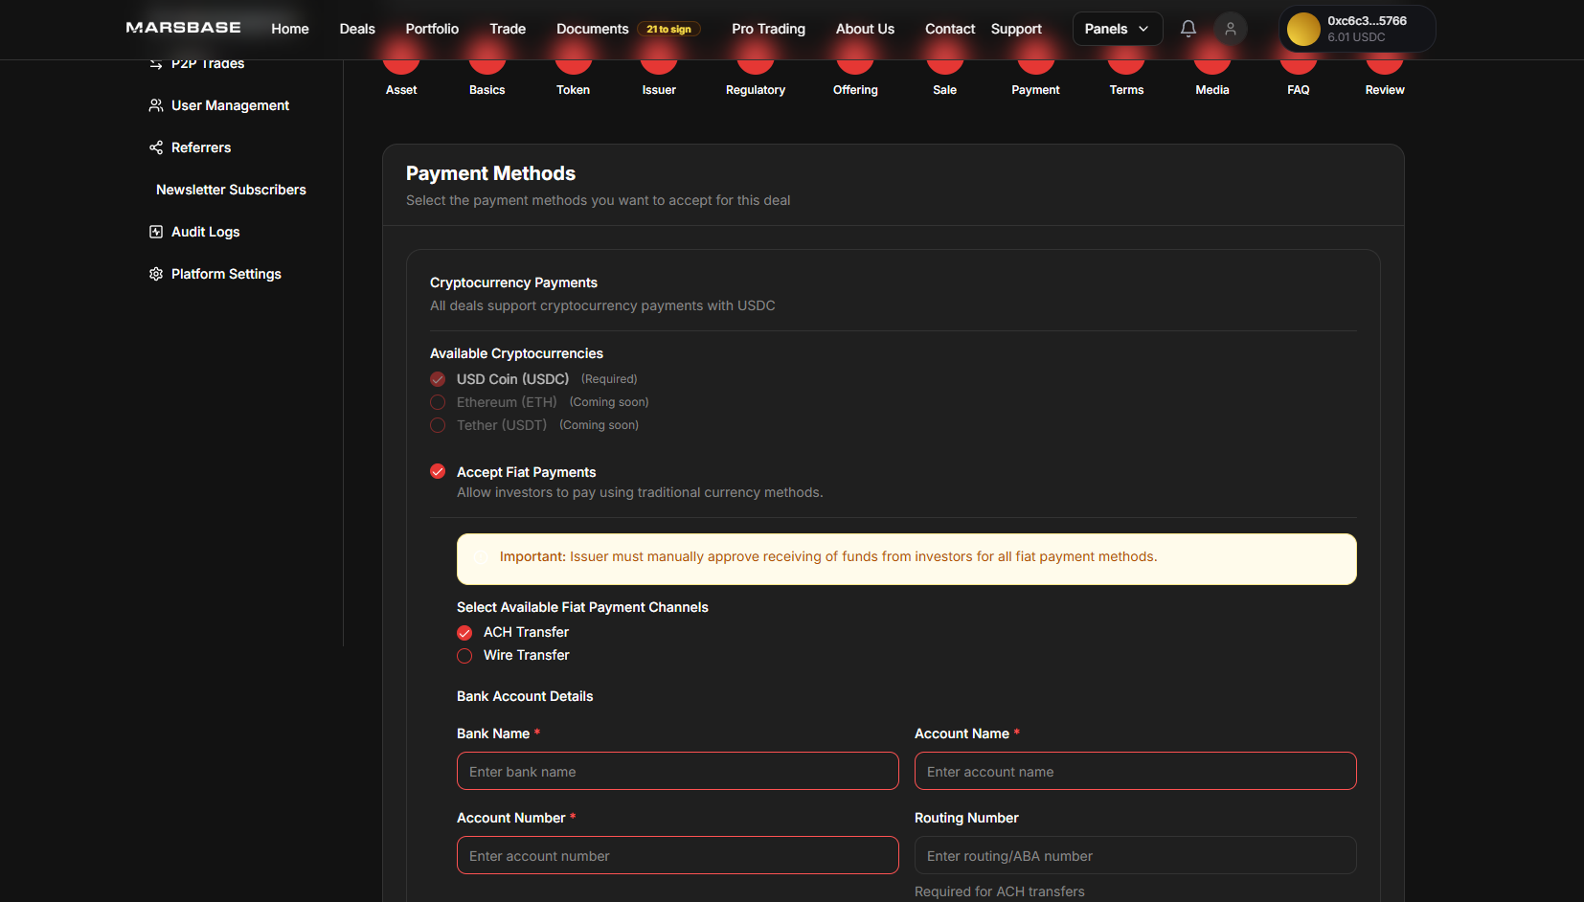Screen dimensions: 1584x902
Task: Open the Media step icon
Action: [1211, 60]
